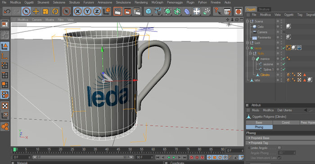Click the Coord. button in Attributes

click(x=286, y=122)
